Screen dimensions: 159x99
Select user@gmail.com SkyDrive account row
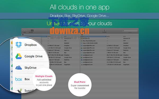[110, 60]
